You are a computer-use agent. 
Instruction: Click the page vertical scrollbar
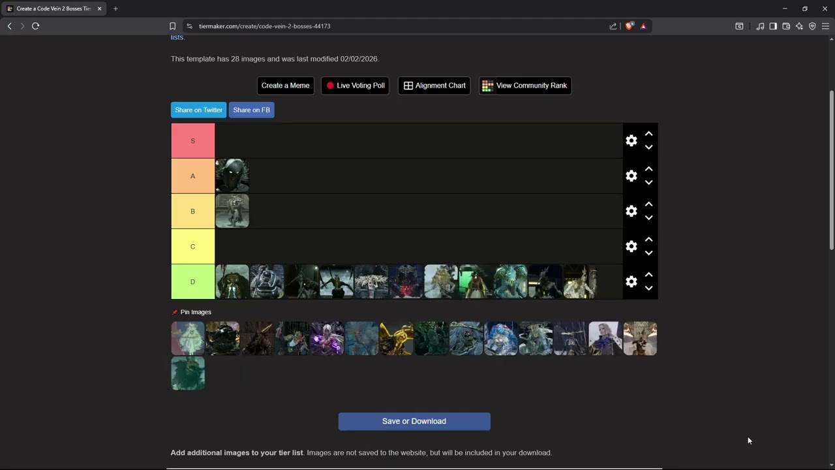click(x=831, y=170)
